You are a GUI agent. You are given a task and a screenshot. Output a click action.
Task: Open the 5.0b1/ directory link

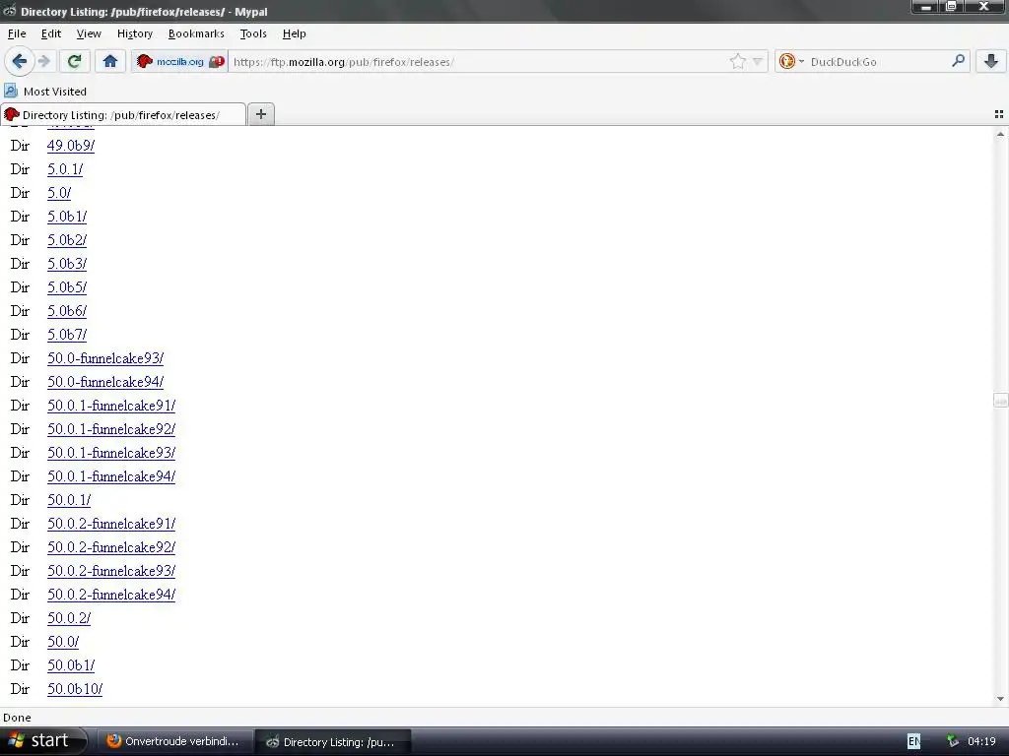(67, 217)
